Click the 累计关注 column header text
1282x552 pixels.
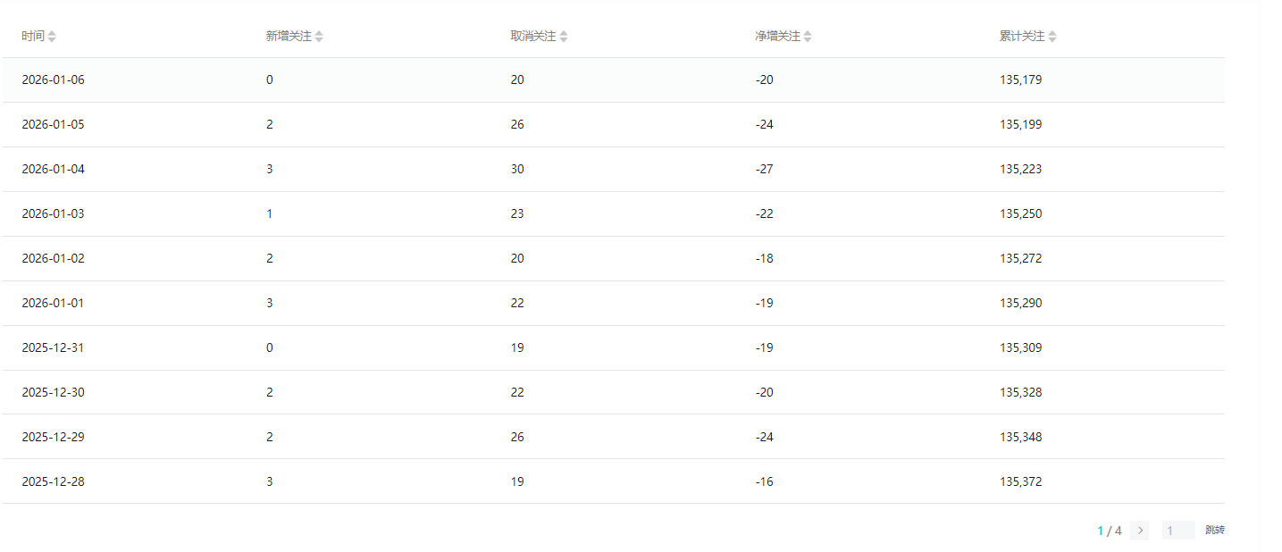pyautogui.click(x=1022, y=37)
